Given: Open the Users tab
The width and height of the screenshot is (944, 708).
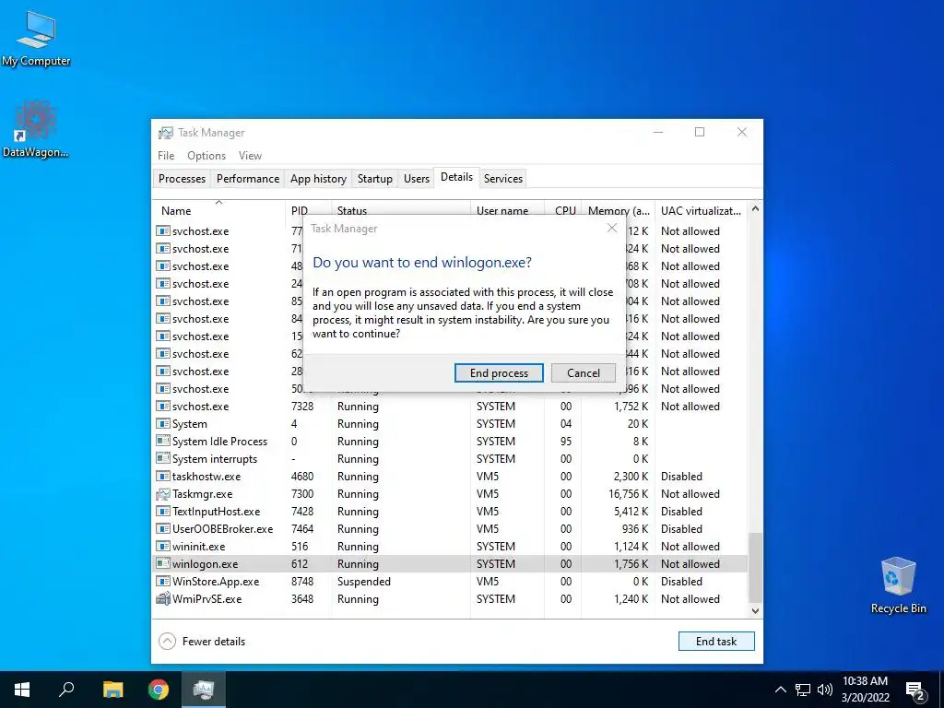Looking at the screenshot, I should pos(416,179).
